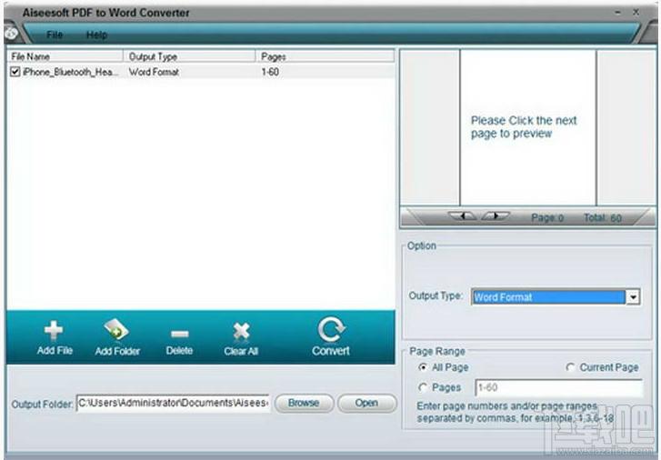
Task: Click the Delete minus icon
Action: [180, 335]
